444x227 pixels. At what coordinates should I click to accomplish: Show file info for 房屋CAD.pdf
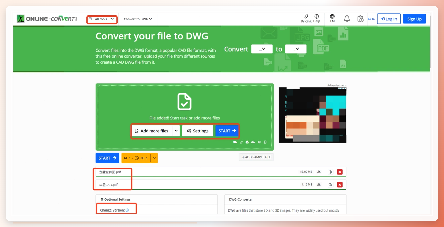coord(330,185)
